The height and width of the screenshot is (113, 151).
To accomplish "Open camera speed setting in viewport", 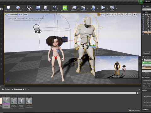I will 135,14.
